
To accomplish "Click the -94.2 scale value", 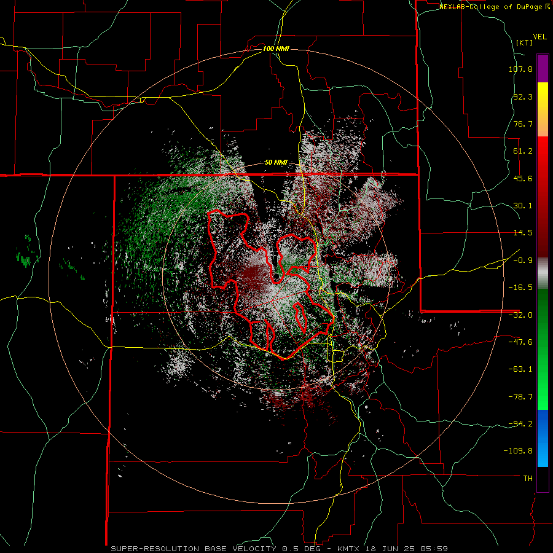I will (520, 423).
